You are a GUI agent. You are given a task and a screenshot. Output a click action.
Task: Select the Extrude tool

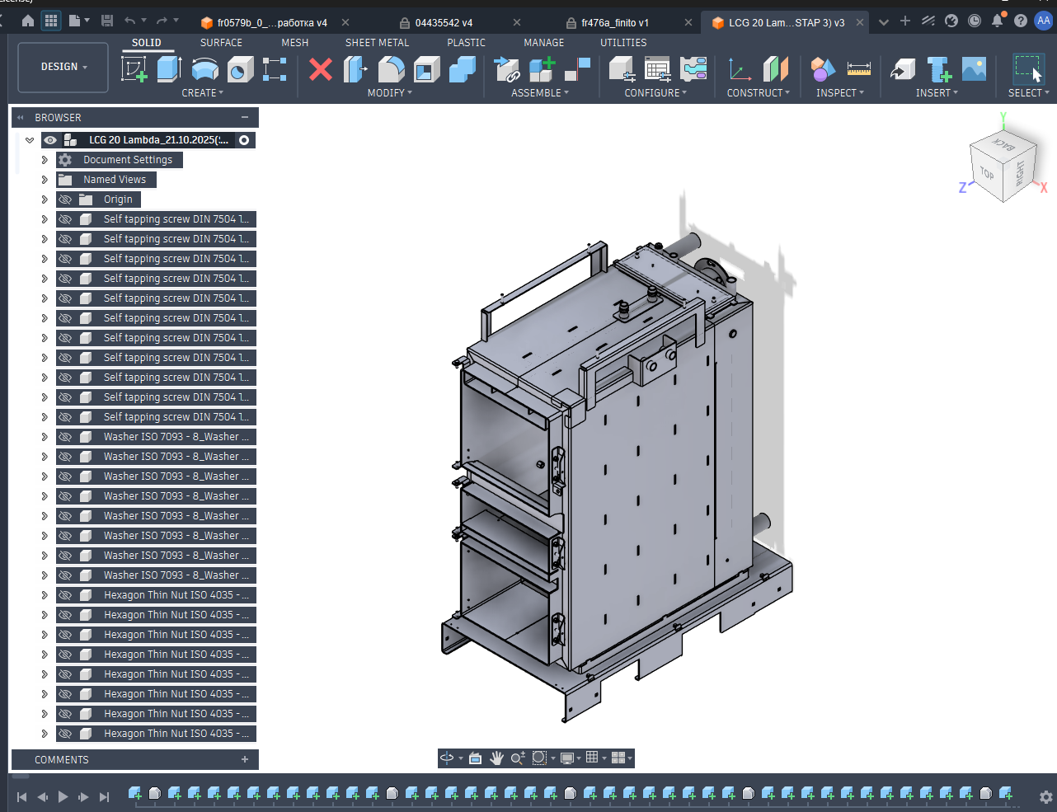(169, 69)
